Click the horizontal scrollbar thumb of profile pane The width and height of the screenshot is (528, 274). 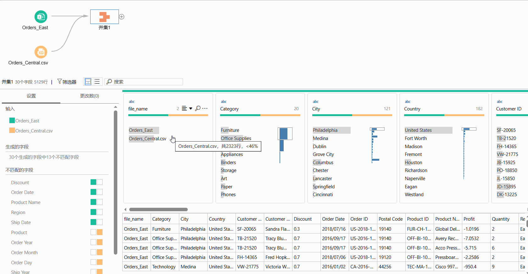click(x=158, y=209)
